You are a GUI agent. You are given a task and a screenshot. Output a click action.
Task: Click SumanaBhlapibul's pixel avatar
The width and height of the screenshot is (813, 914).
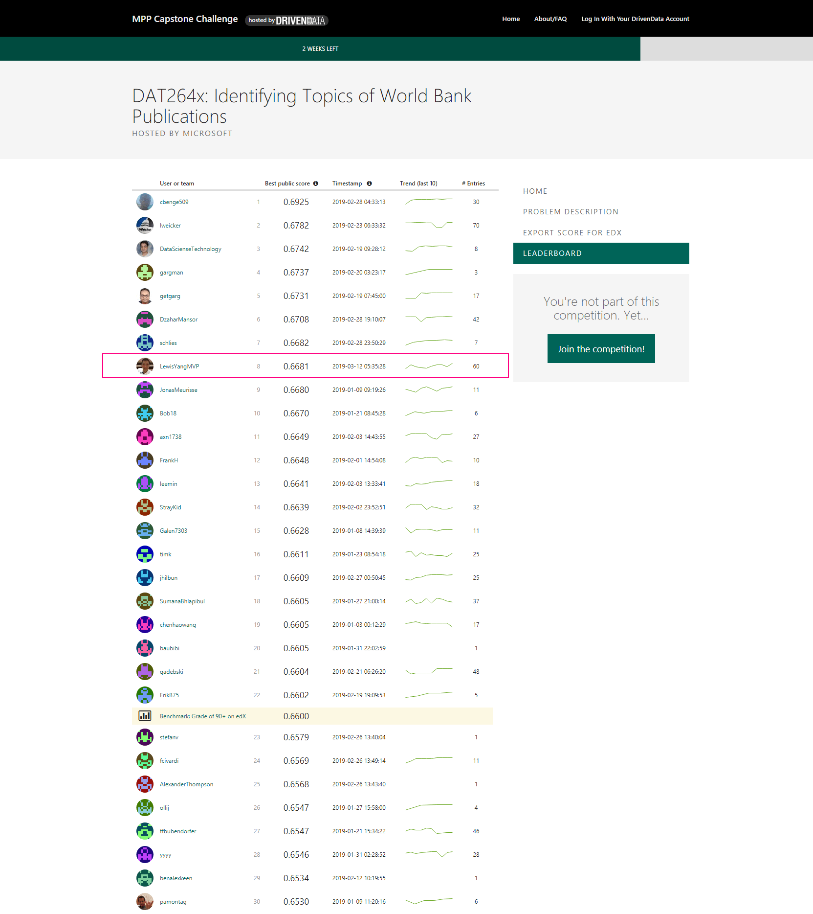(145, 601)
